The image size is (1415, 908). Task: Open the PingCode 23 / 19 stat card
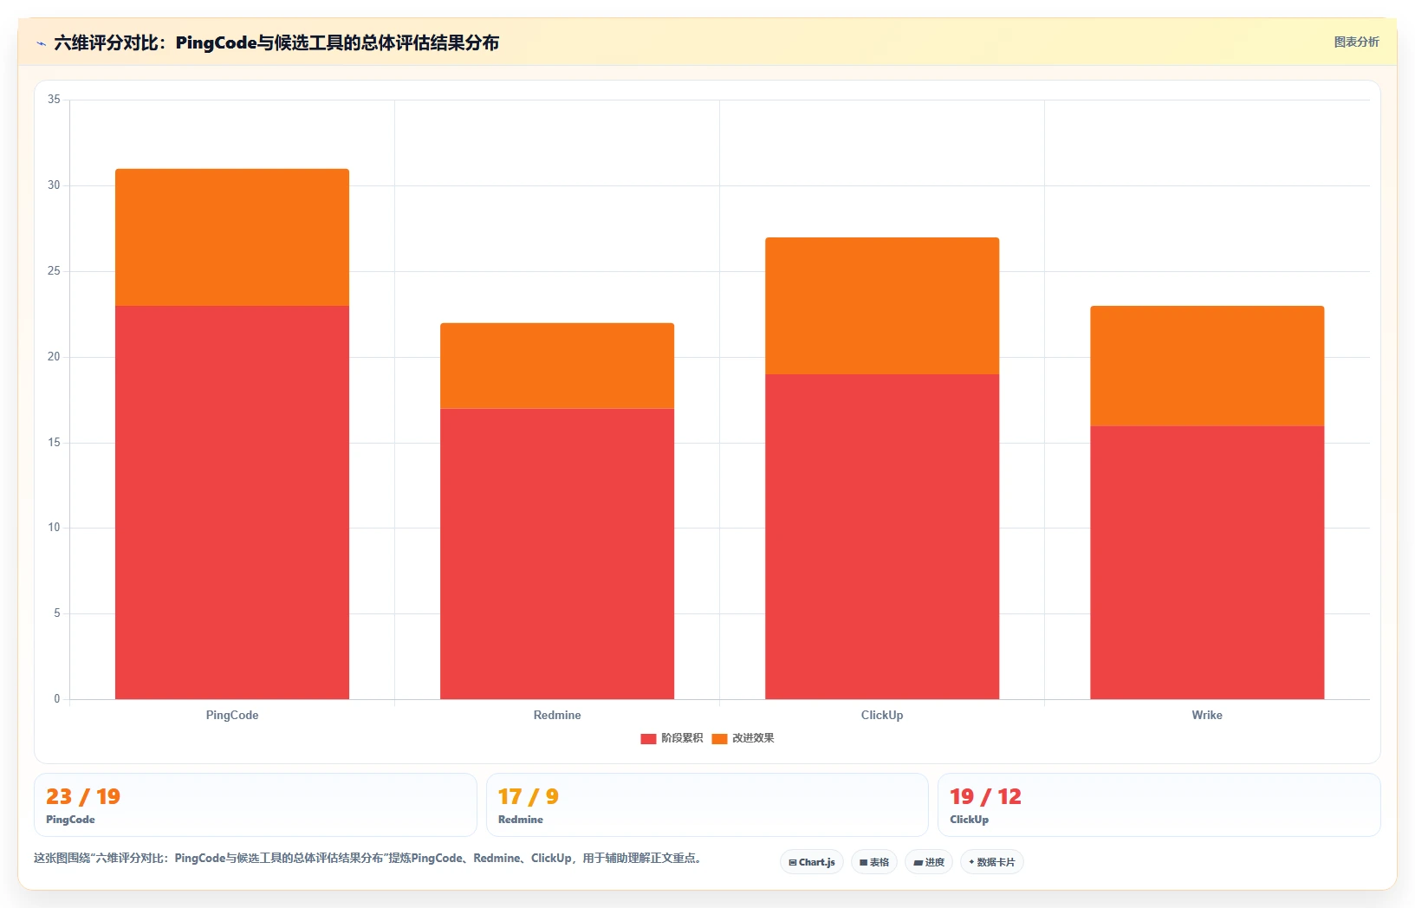pyautogui.click(x=256, y=805)
